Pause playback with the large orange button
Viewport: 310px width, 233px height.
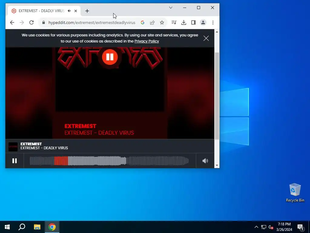click(110, 57)
